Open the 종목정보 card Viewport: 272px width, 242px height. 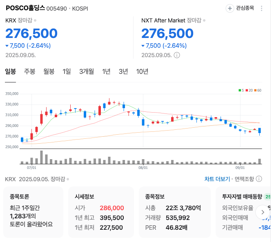tap(175, 212)
